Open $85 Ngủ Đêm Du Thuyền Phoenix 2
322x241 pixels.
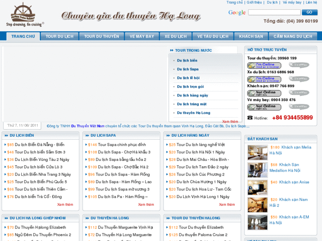[x=39, y=235]
